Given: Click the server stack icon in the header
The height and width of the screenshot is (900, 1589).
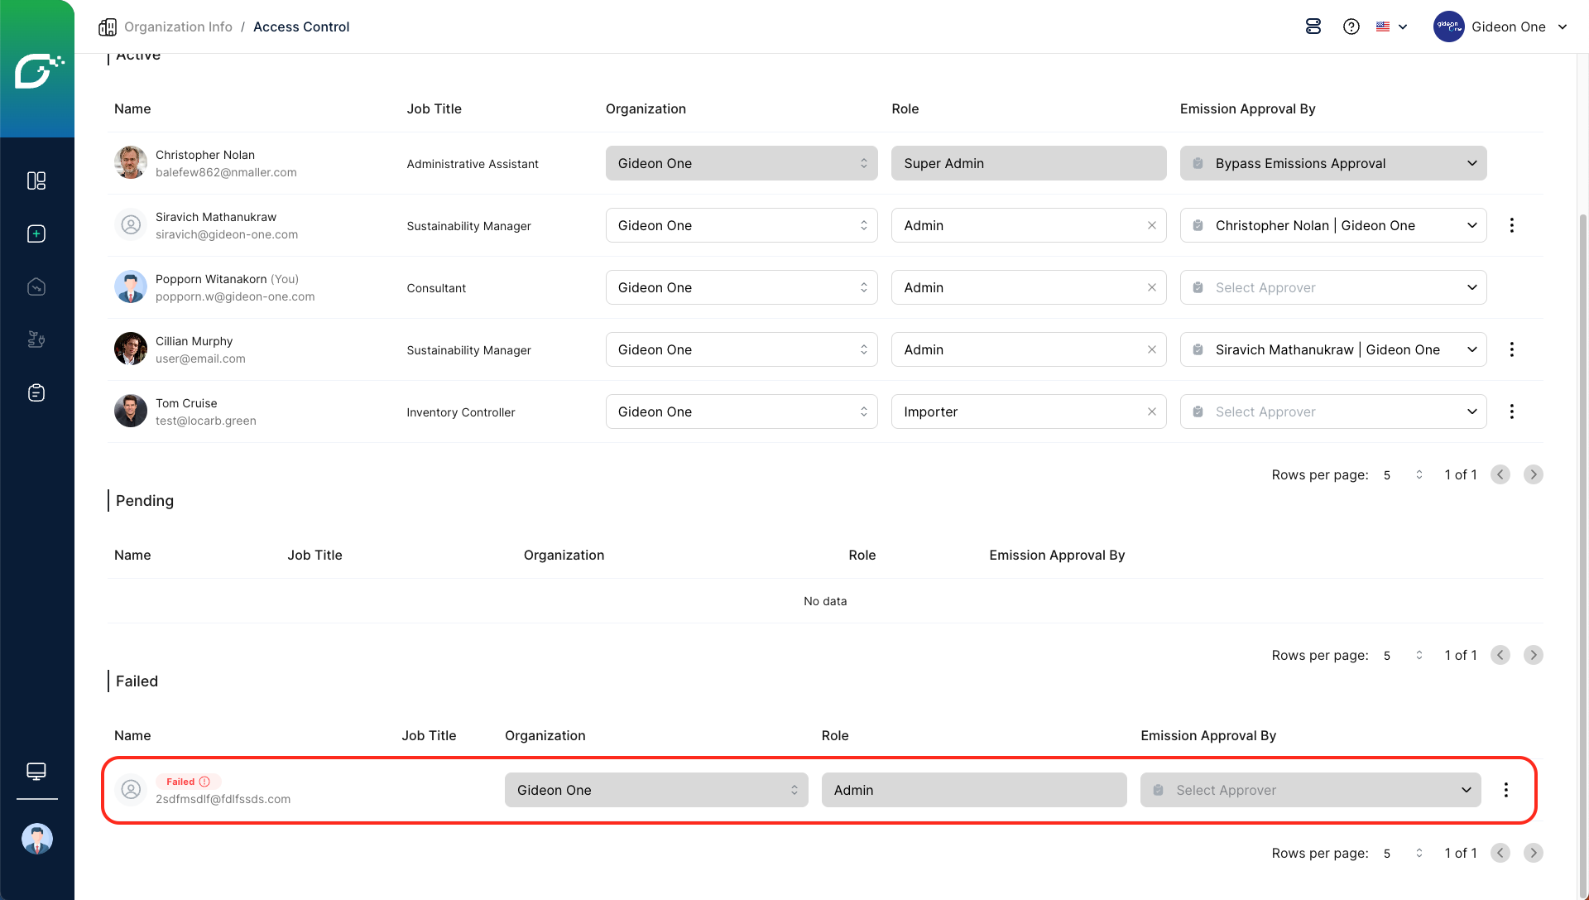Looking at the screenshot, I should pos(1313,26).
